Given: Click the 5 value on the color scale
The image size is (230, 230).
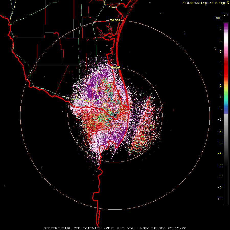Looking at the screenshot, I should pos(221,51).
